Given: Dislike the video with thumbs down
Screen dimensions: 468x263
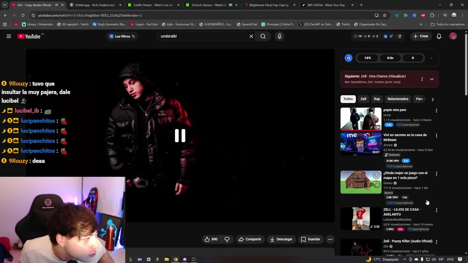Looking at the screenshot, I should click(x=227, y=239).
